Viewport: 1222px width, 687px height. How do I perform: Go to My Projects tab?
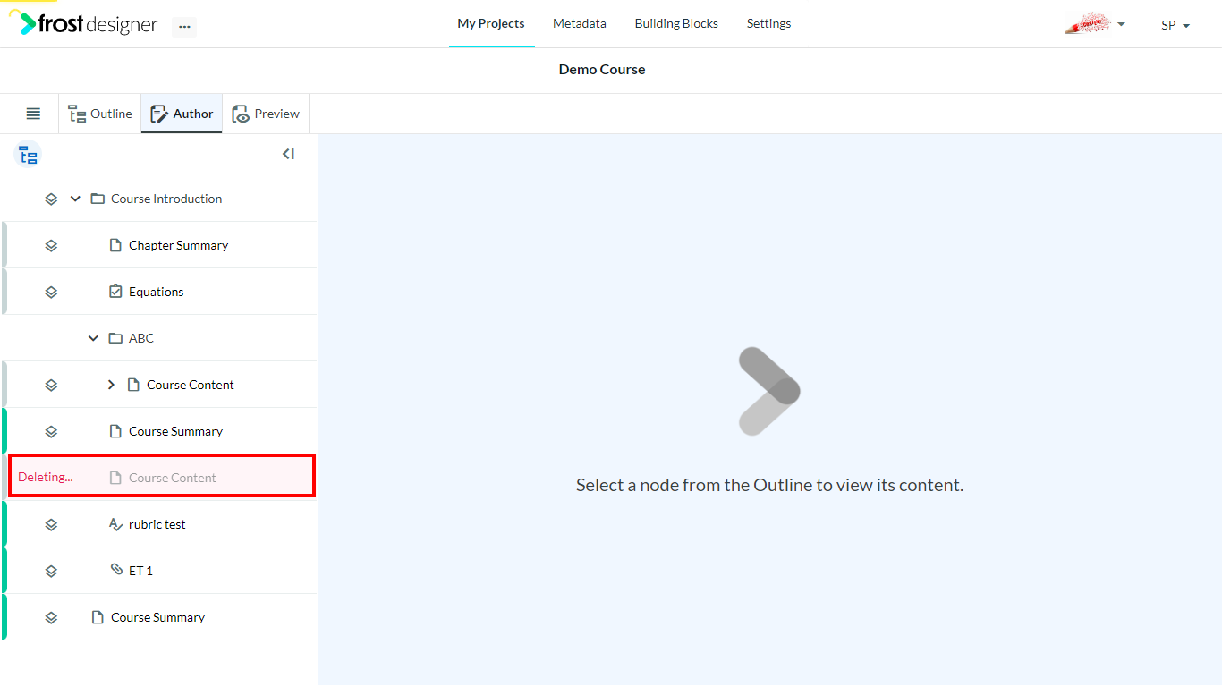click(491, 23)
